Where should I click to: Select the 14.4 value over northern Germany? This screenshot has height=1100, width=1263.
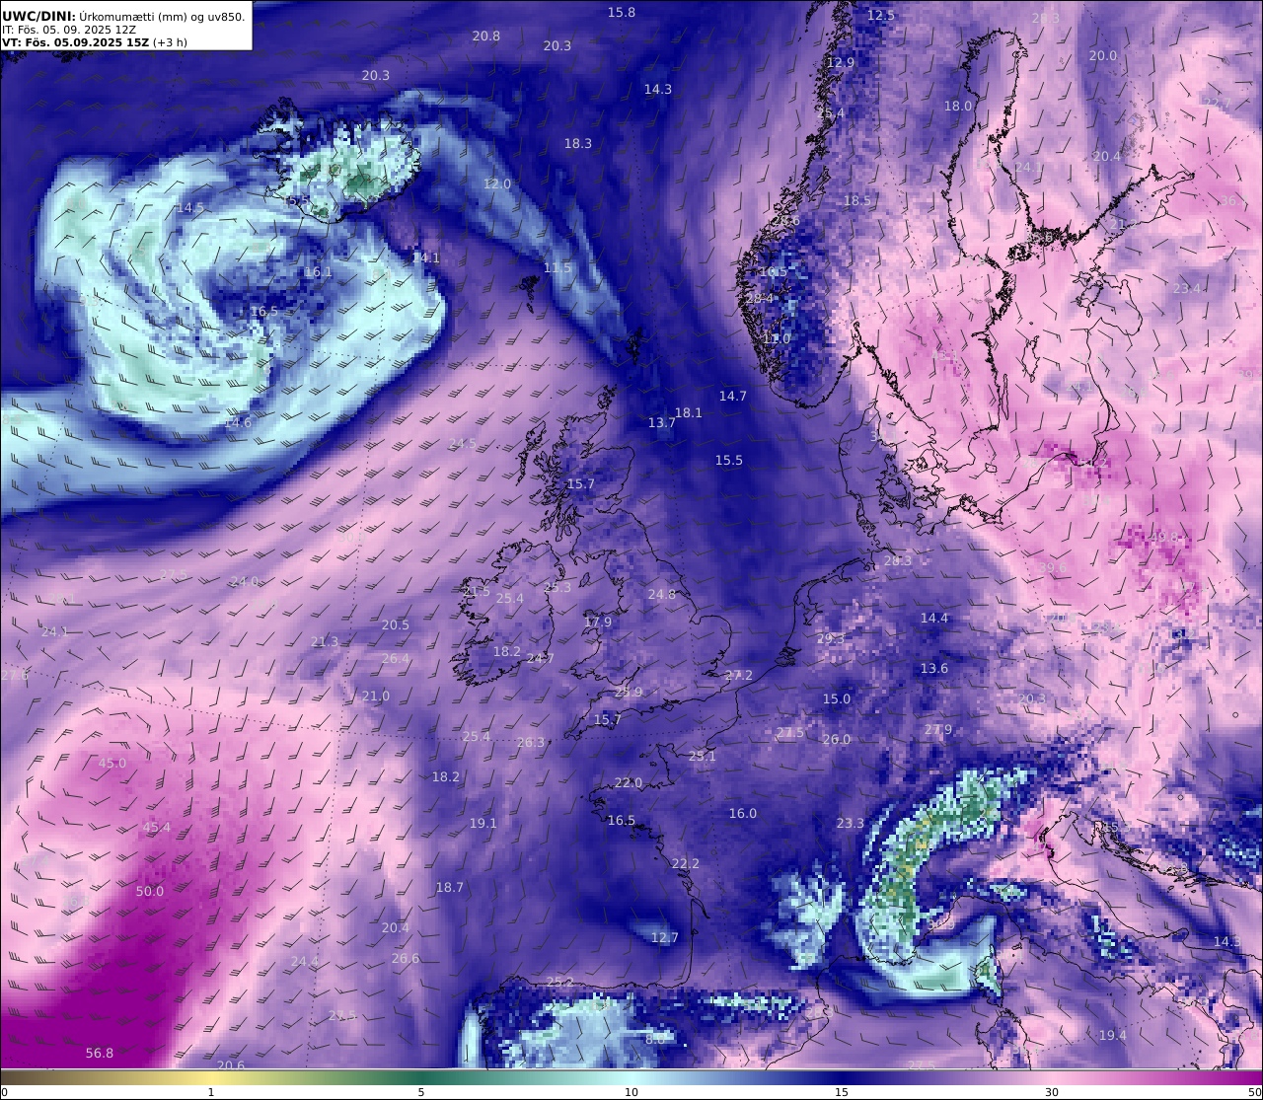click(934, 619)
